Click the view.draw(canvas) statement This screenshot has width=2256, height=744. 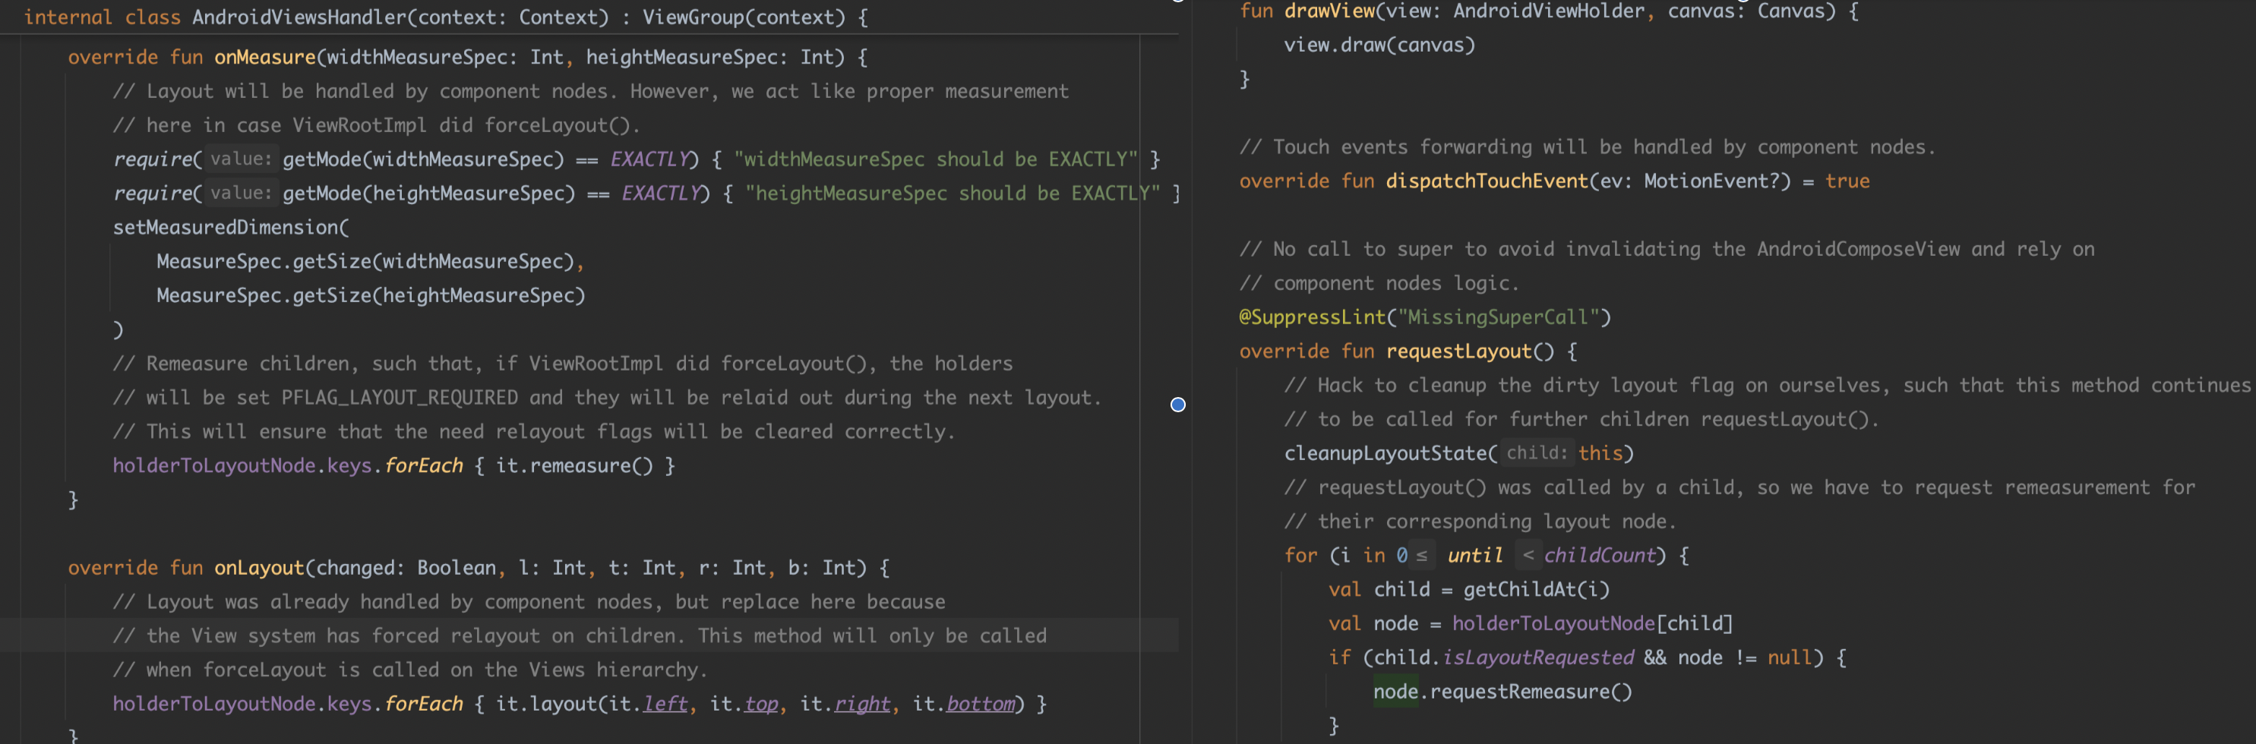1379,46
